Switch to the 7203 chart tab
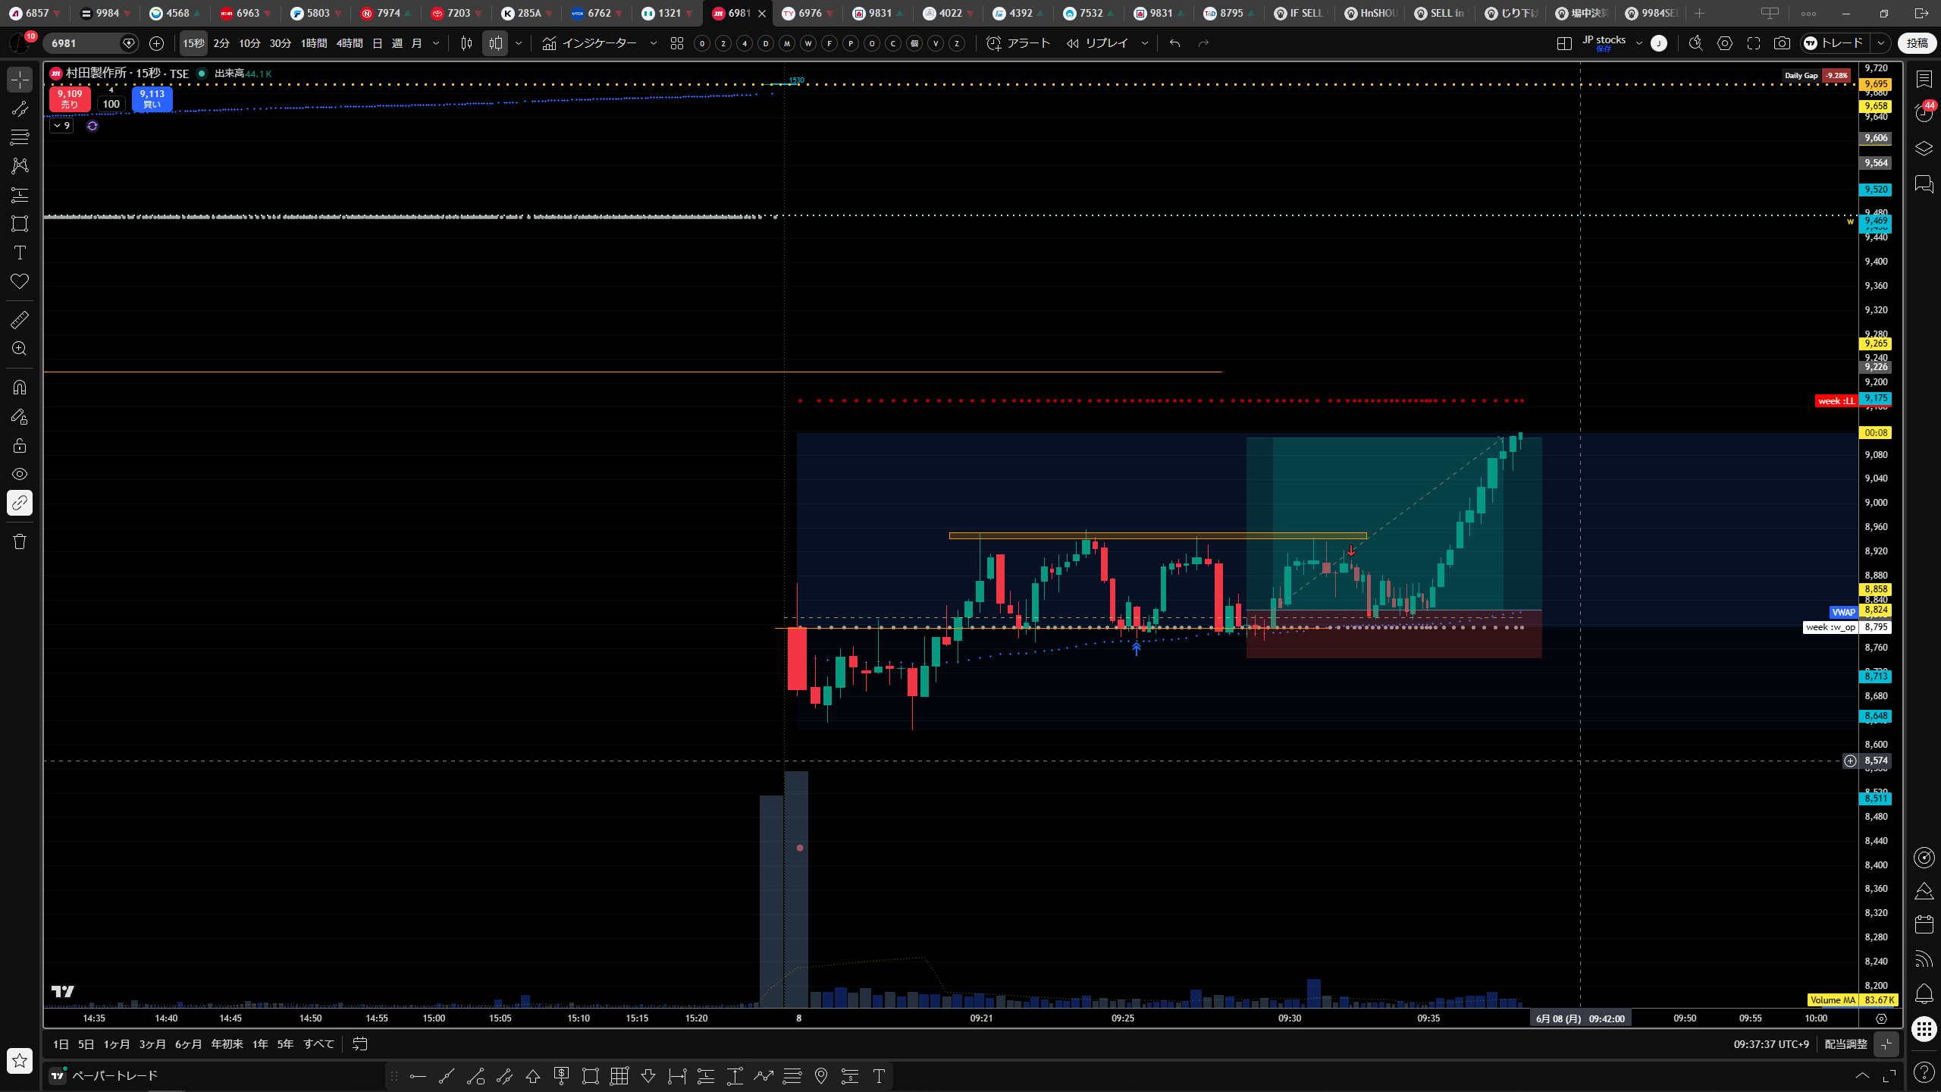 tap(457, 13)
